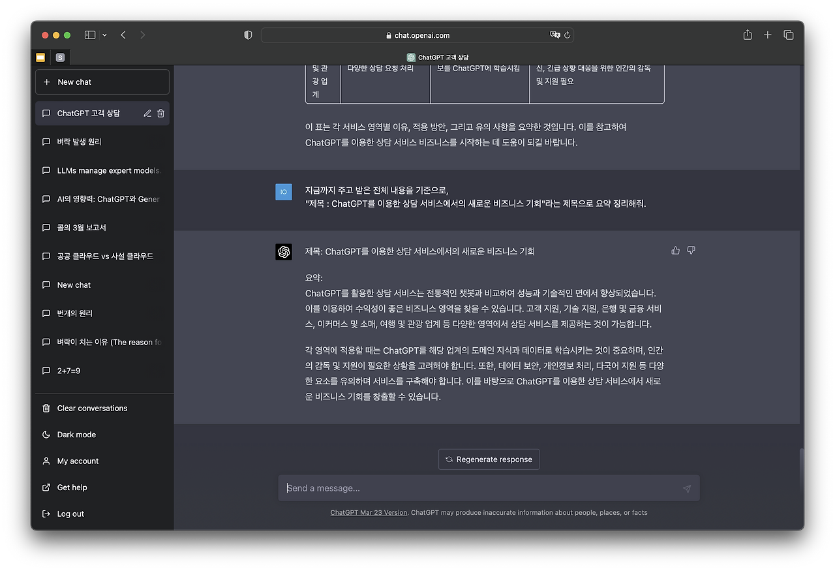
Task: Open Safari's privacy report shield icon
Action: pos(248,35)
